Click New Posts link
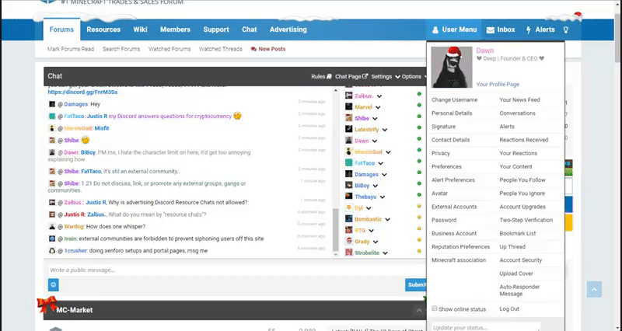Image resolution: width=622 pixels, height=331 pixels. (x=268, y=49)
